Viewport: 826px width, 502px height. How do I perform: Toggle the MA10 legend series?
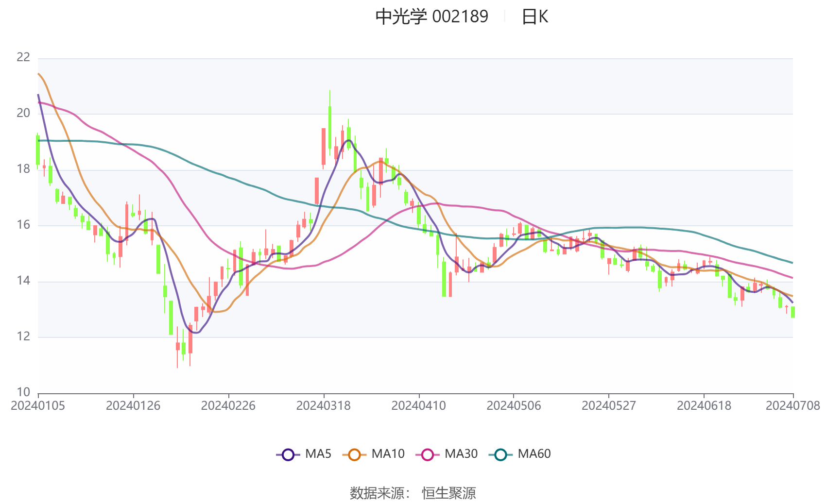373,454
